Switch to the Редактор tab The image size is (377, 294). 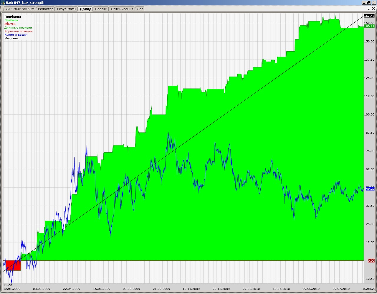(46, 9)
